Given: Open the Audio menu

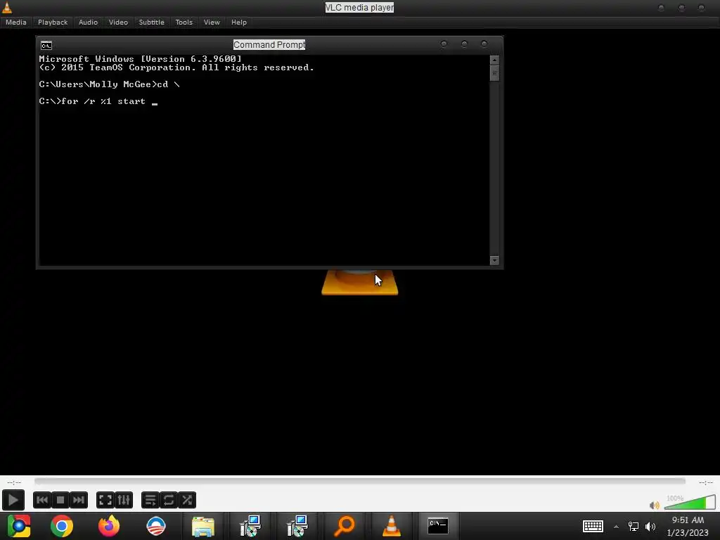Looking at the screenshot, I should pos(88,22).
